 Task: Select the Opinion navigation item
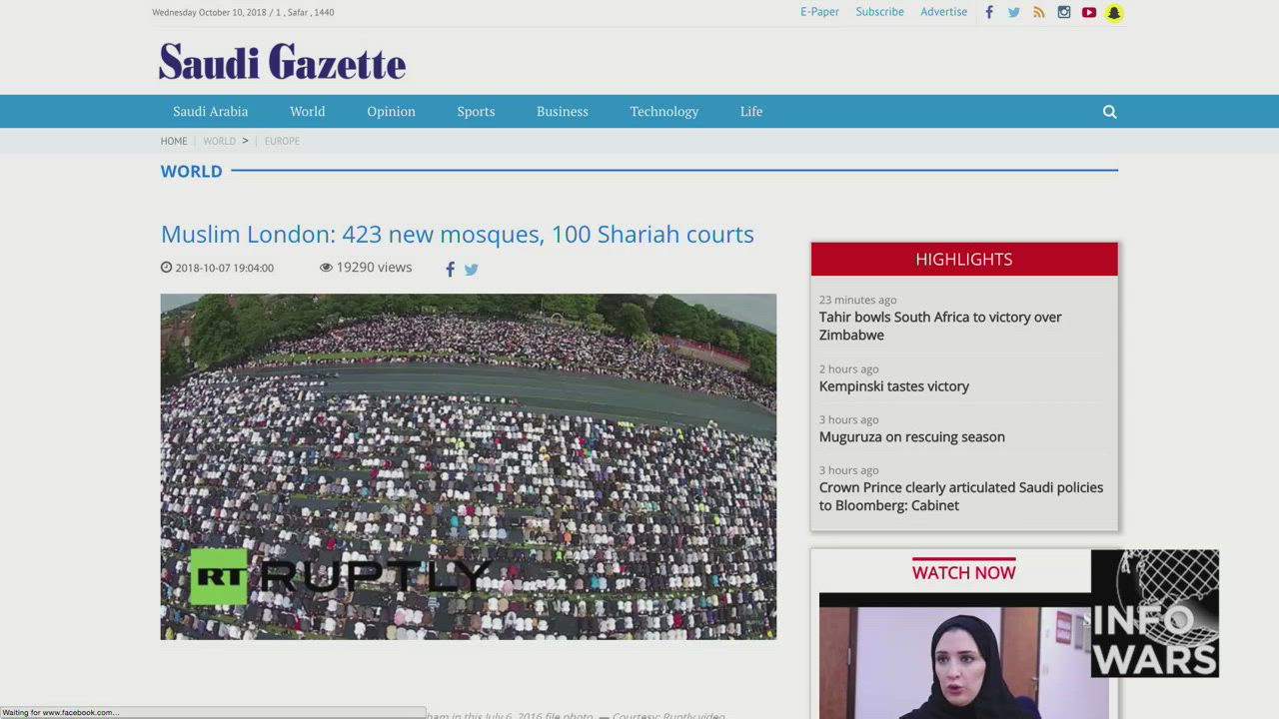(391, 112)
